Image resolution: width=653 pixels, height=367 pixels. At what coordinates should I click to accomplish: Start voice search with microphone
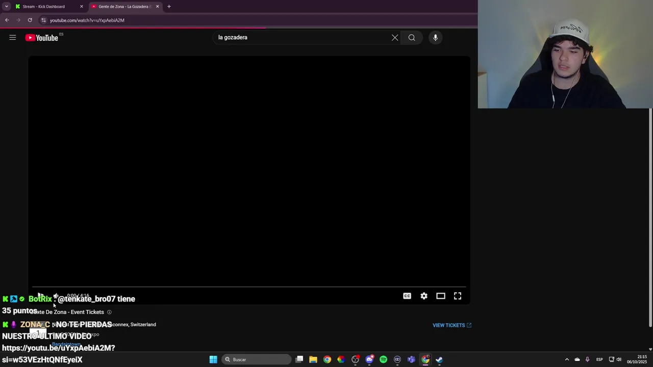[435, 37]
